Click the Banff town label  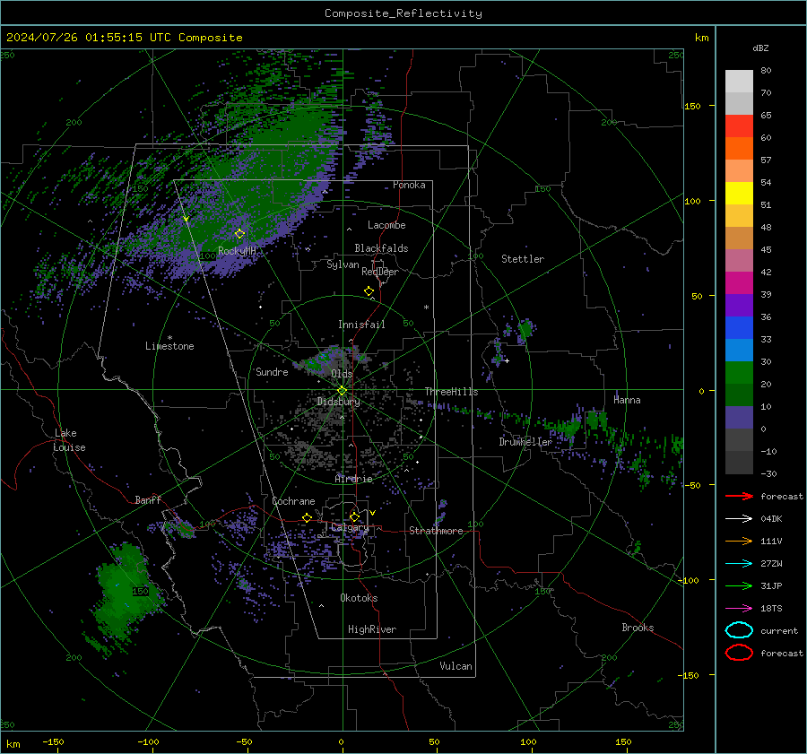(148, 500)
